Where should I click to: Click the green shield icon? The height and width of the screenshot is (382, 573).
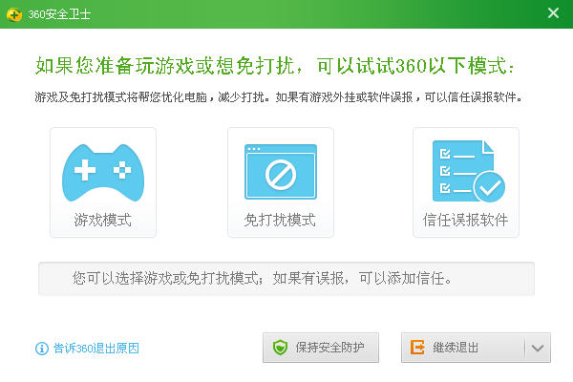point(280,348)
